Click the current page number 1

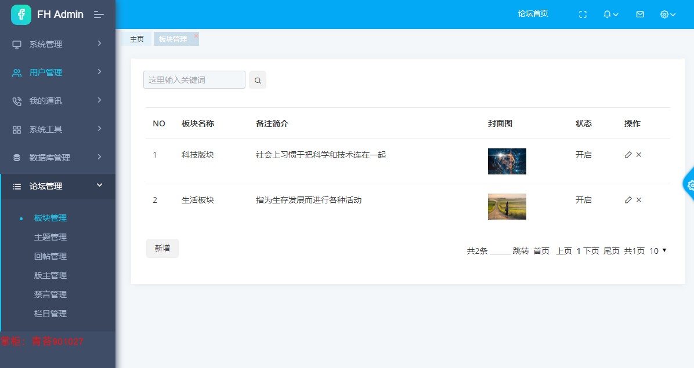[579, 251]
